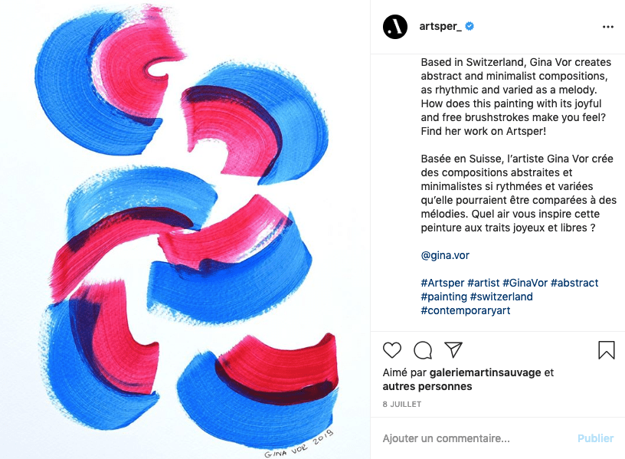Viewport: 625px width, 459px height.
Task: Open #contemporaryart hashtag
Action: click(x=466, y=310)
